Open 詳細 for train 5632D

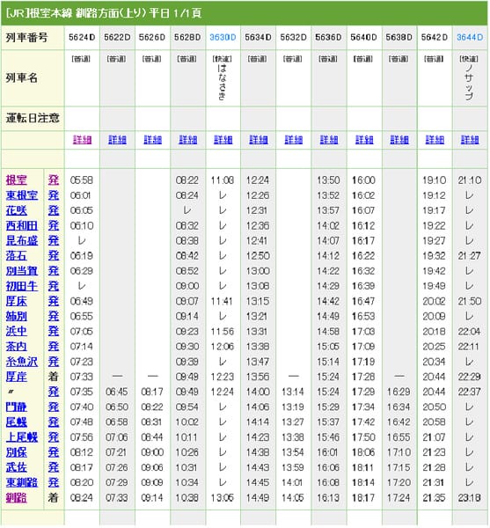point(294,140)
